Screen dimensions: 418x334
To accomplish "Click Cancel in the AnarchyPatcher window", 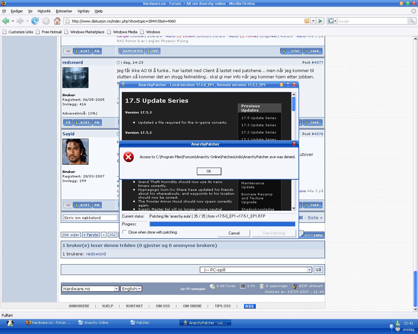I will coord(234,233).
